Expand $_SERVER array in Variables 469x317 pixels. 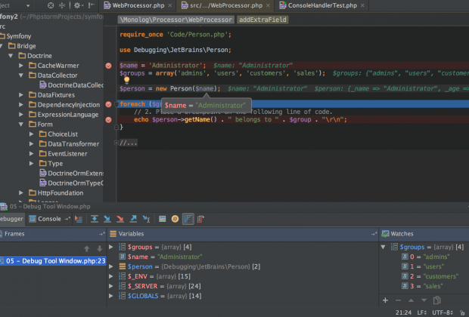[111, 286]
